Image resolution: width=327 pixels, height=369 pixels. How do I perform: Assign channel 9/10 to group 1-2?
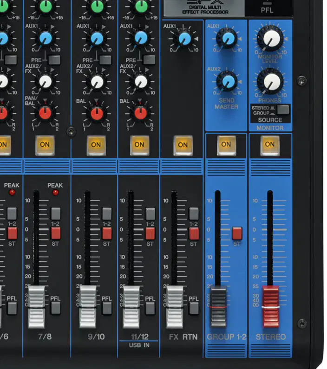point(107,214)
